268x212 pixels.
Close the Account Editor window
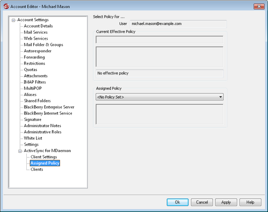point(259,6)
